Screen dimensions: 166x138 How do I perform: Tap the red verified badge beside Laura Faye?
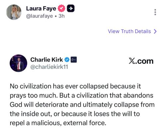61,8
